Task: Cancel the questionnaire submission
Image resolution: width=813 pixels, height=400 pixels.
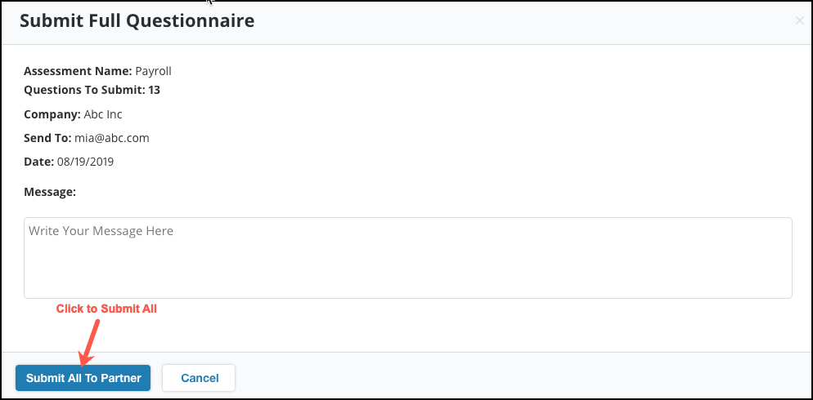Action: click(199, 378)
